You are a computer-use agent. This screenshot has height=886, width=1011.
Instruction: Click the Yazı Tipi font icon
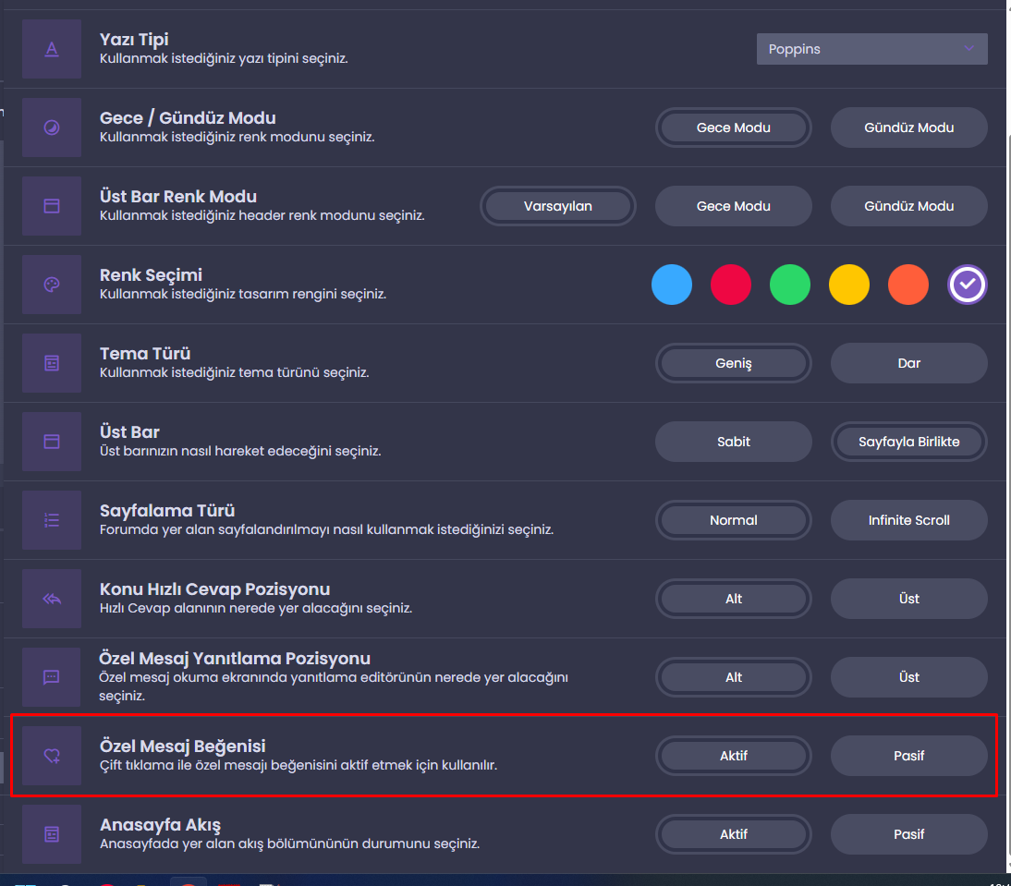click(x=52, y=49)
